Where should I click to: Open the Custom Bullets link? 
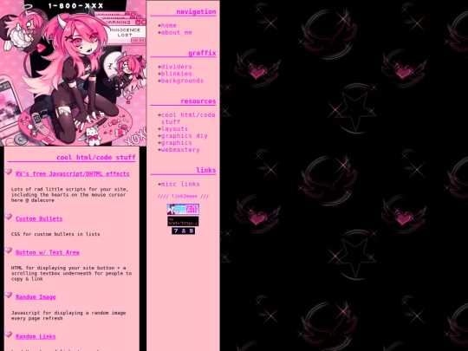tap(39, 218)
